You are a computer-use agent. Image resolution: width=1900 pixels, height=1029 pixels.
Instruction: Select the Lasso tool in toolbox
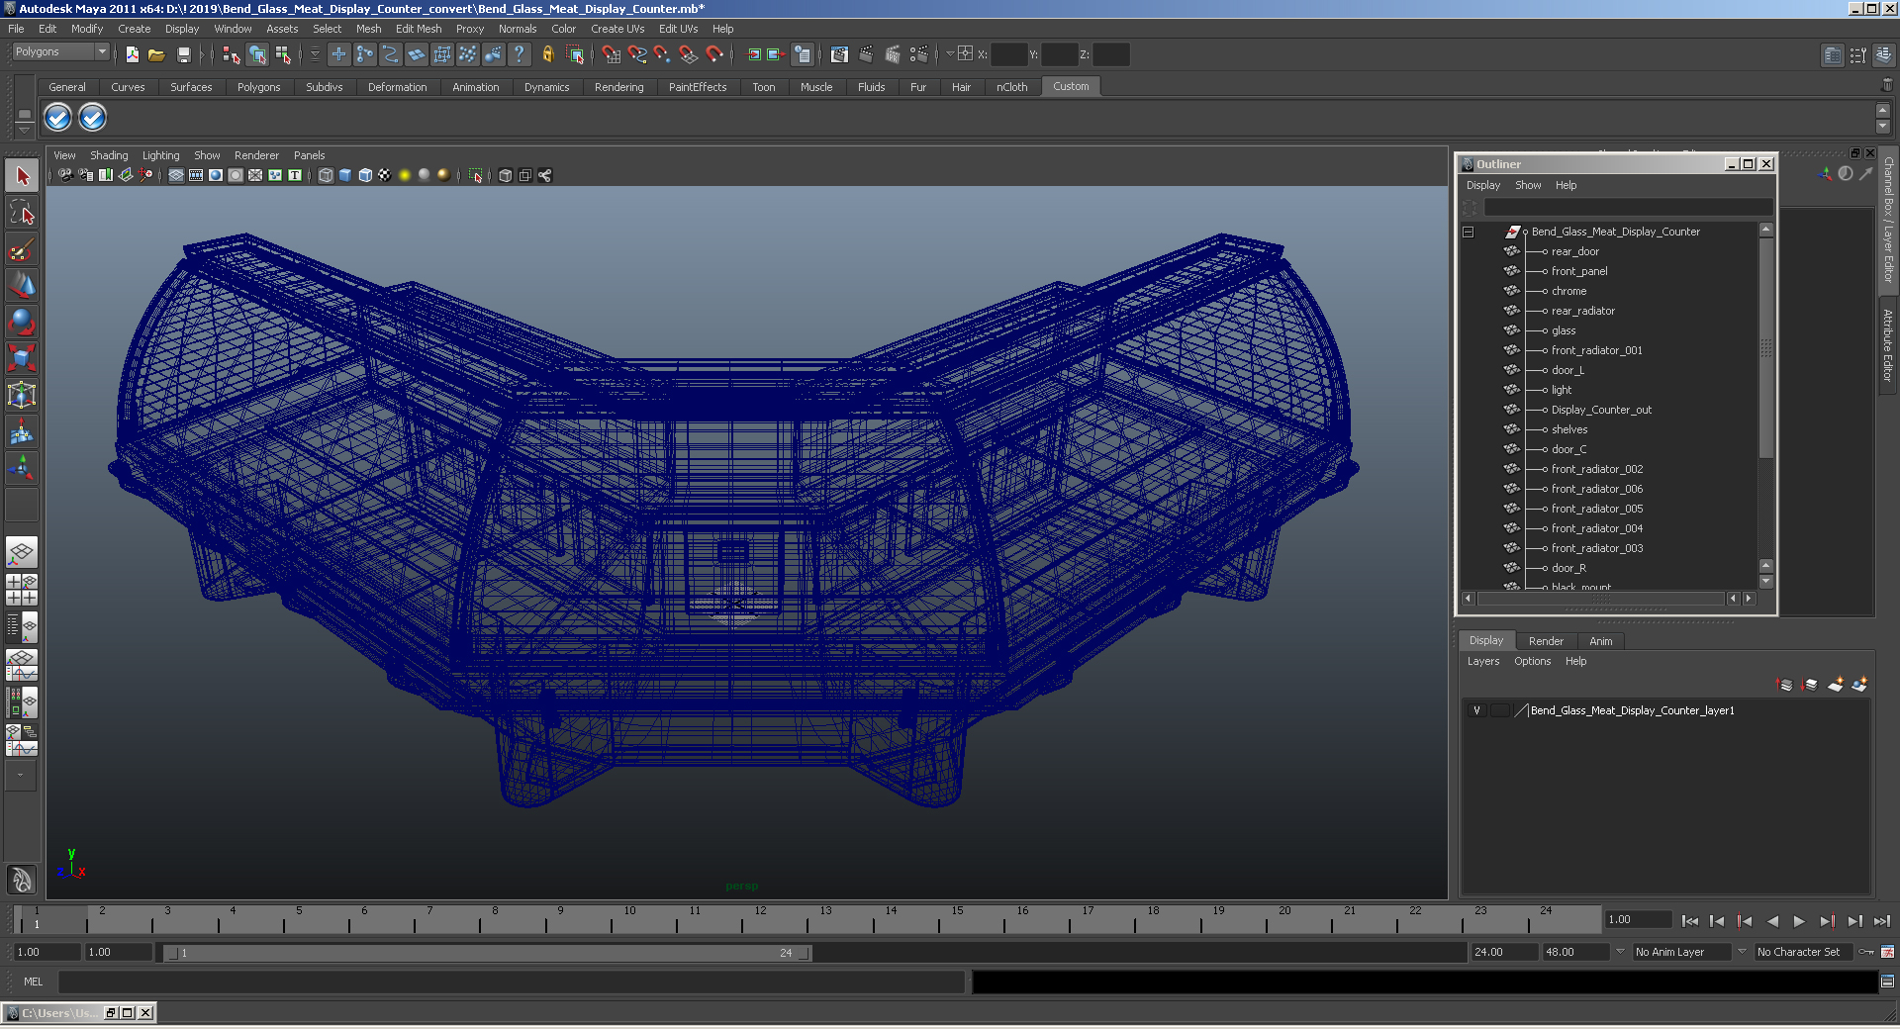point(22,212)
